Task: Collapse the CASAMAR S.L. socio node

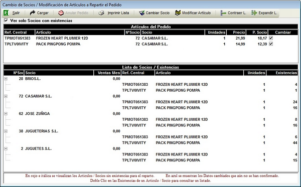Action: pyautogui.click(x=6, y=96)
